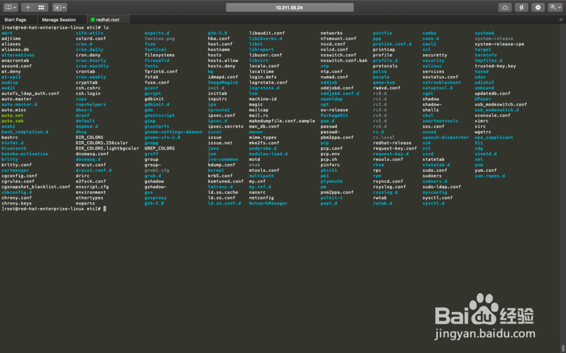Viewport: 566px width, 353px height.
Task: Click the fstab file name
Action: 152,77
